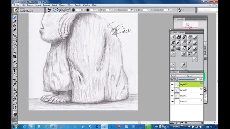This screenshot has height=129, width=230.
Task: Select the Magic Wand tool
Action: point(15,48)
